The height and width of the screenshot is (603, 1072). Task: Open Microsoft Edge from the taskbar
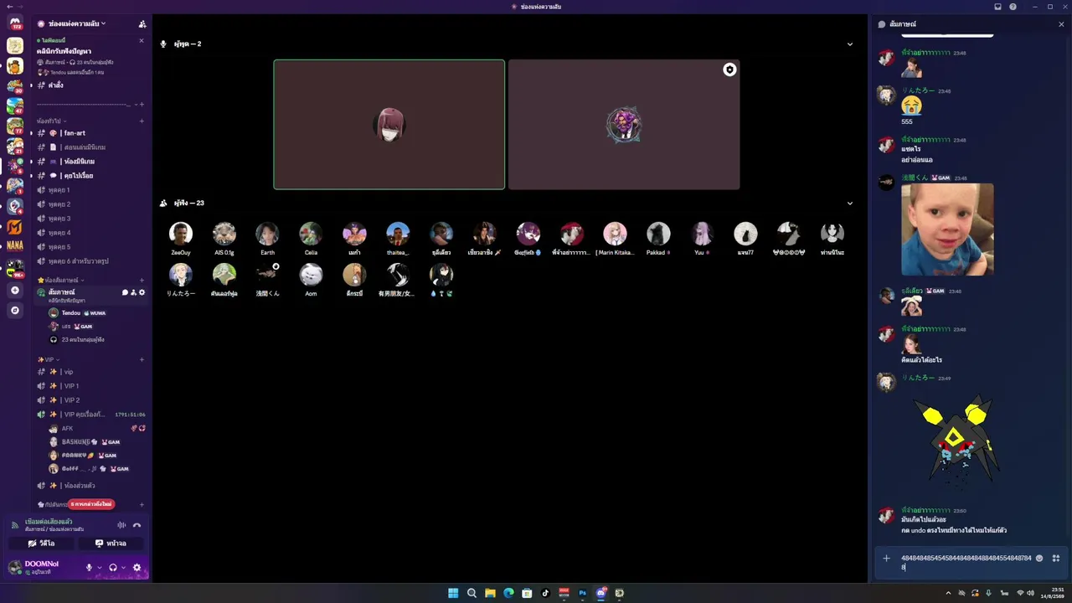click(x=508, y=593)
